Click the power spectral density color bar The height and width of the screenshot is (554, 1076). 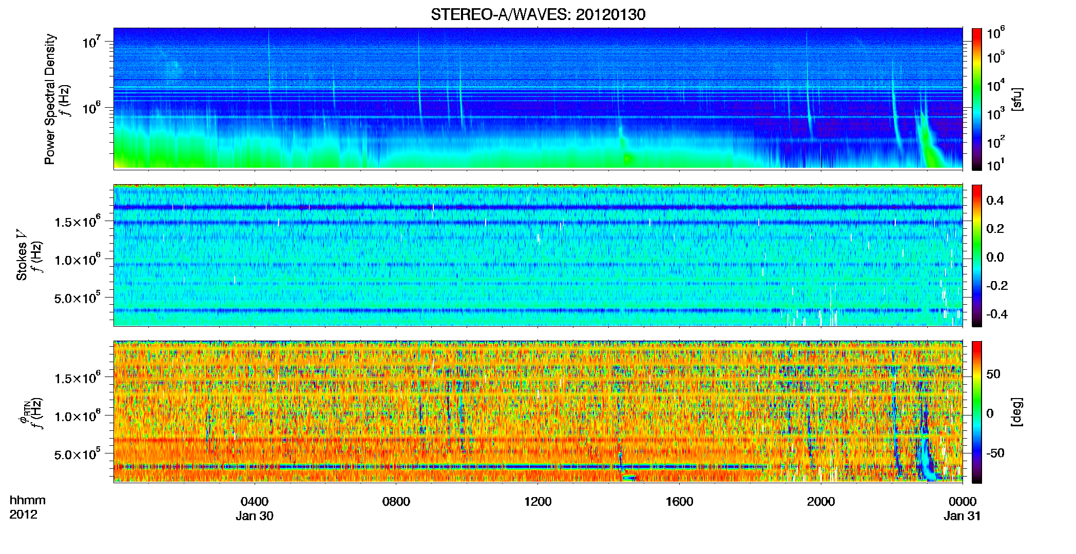pos(977,99)
